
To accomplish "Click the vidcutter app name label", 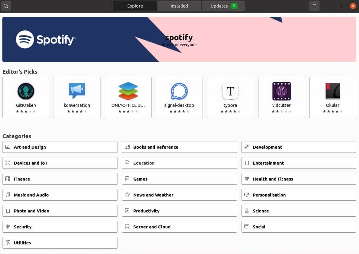I will 282,105.
